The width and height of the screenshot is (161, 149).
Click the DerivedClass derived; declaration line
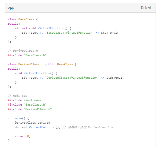tap(33, 123)
